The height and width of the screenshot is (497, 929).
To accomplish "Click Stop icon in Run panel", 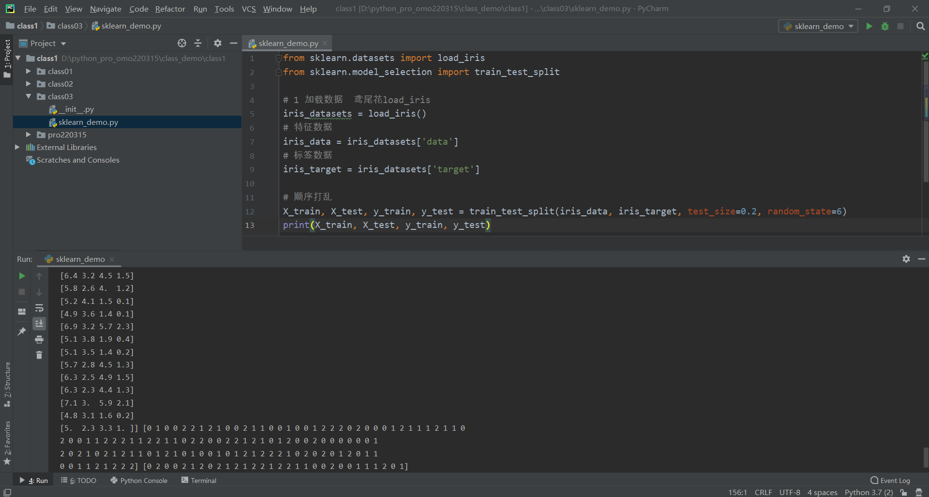I will (22, 292).
